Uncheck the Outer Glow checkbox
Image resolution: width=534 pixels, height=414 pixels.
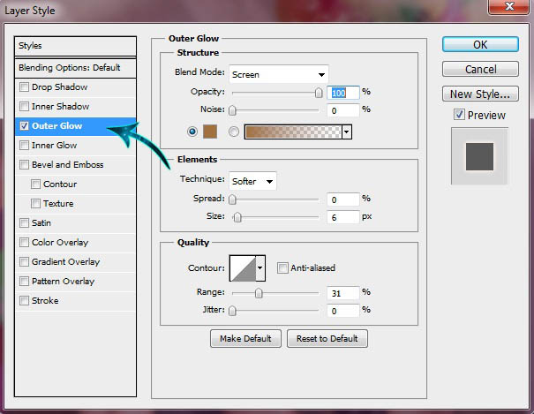point(24,126)
